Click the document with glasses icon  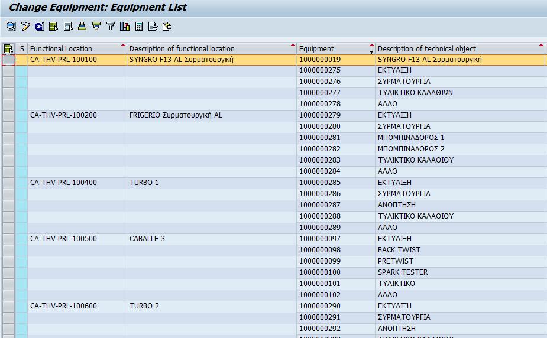point(153,26)
